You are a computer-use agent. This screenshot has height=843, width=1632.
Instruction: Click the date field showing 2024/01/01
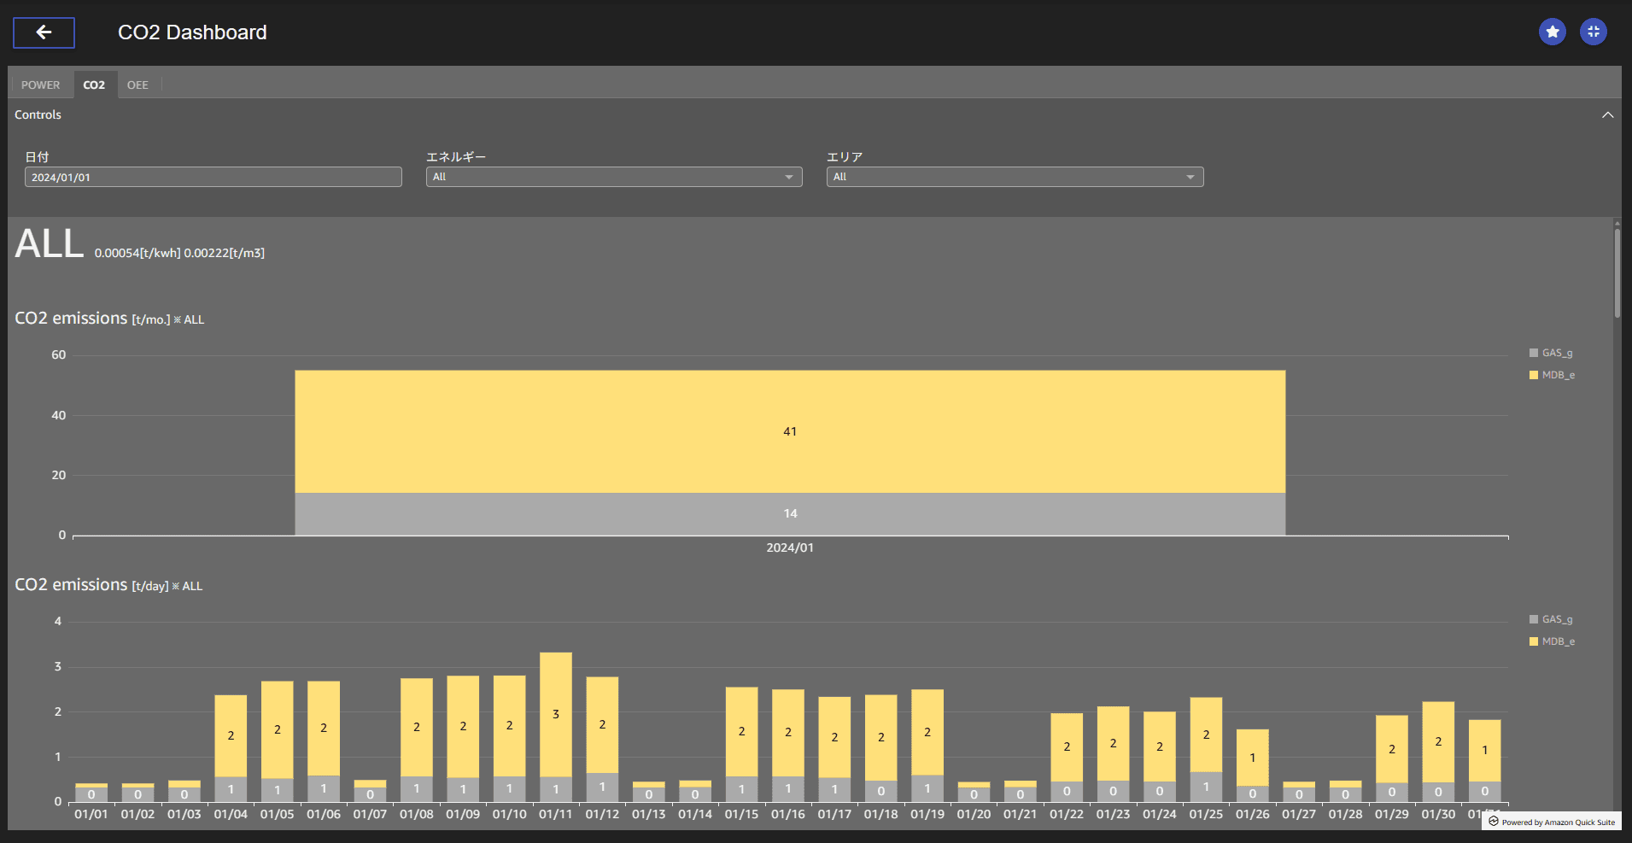coord(213,177)
